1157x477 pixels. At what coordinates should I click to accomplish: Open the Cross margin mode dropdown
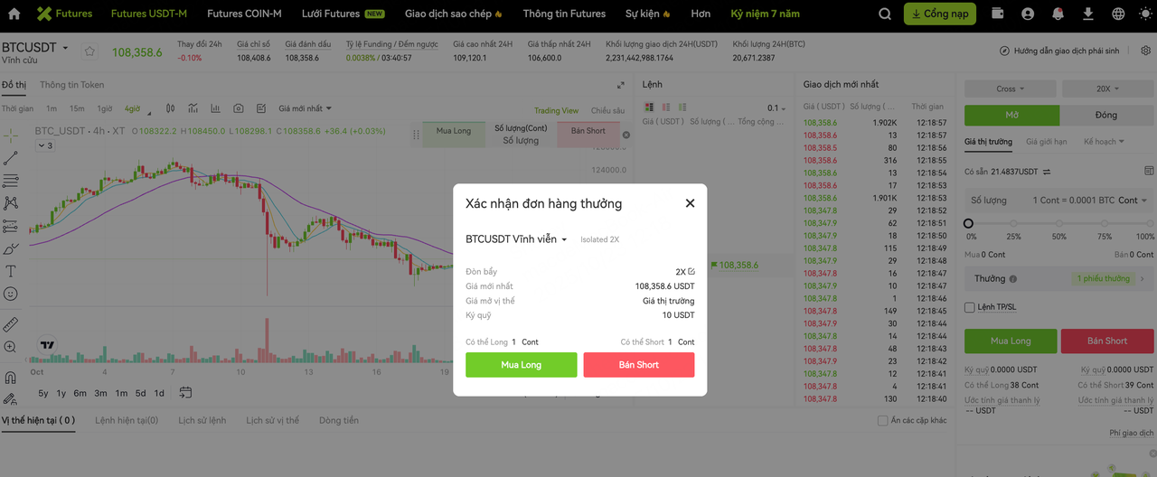coord(1011,89)
